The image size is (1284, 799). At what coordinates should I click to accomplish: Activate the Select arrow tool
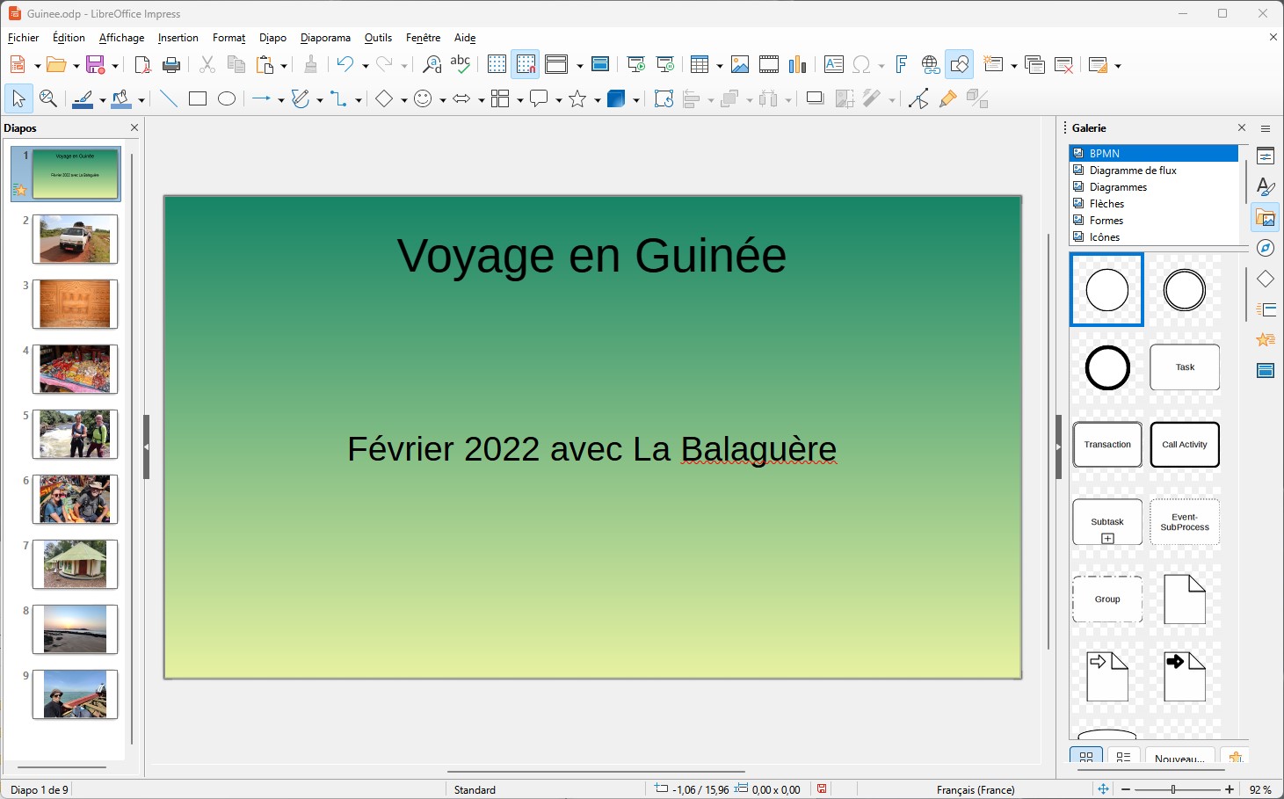[x=18, y=99]
